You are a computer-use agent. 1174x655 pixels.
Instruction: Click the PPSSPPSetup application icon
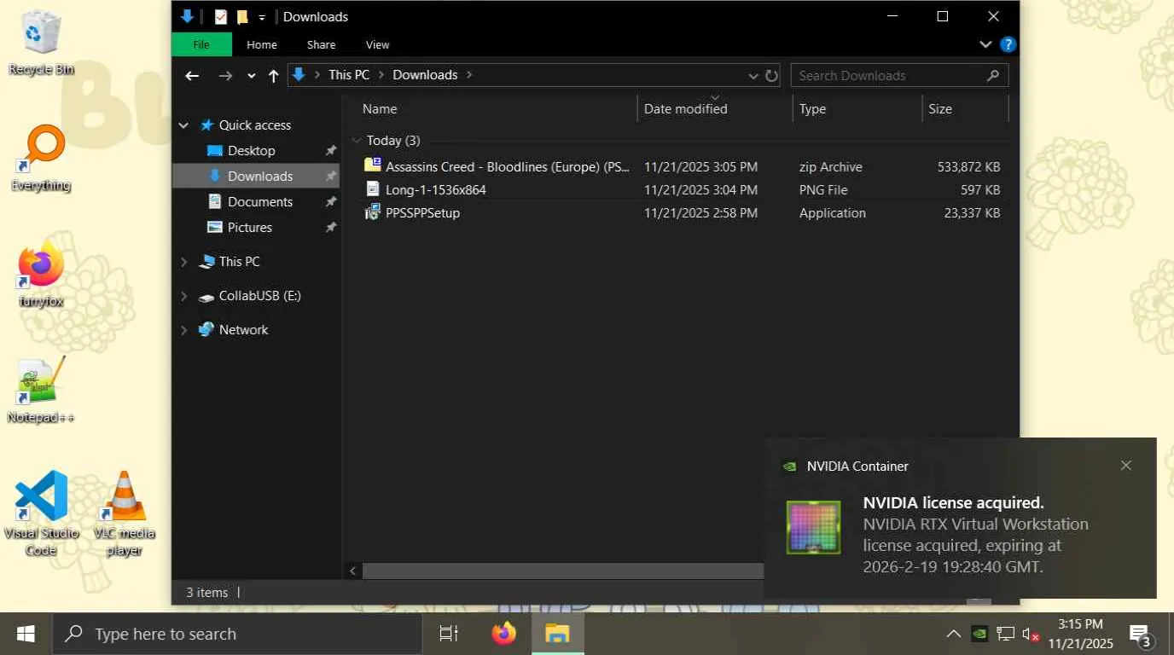click(373, 212)
